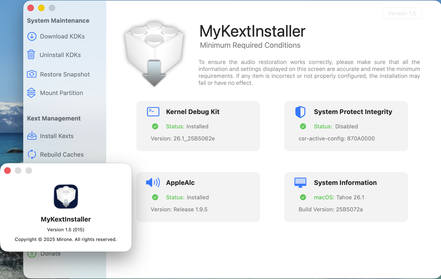Click the Download KDKs arrow icon
Screen dimensions: 441x279
(32, 36)
